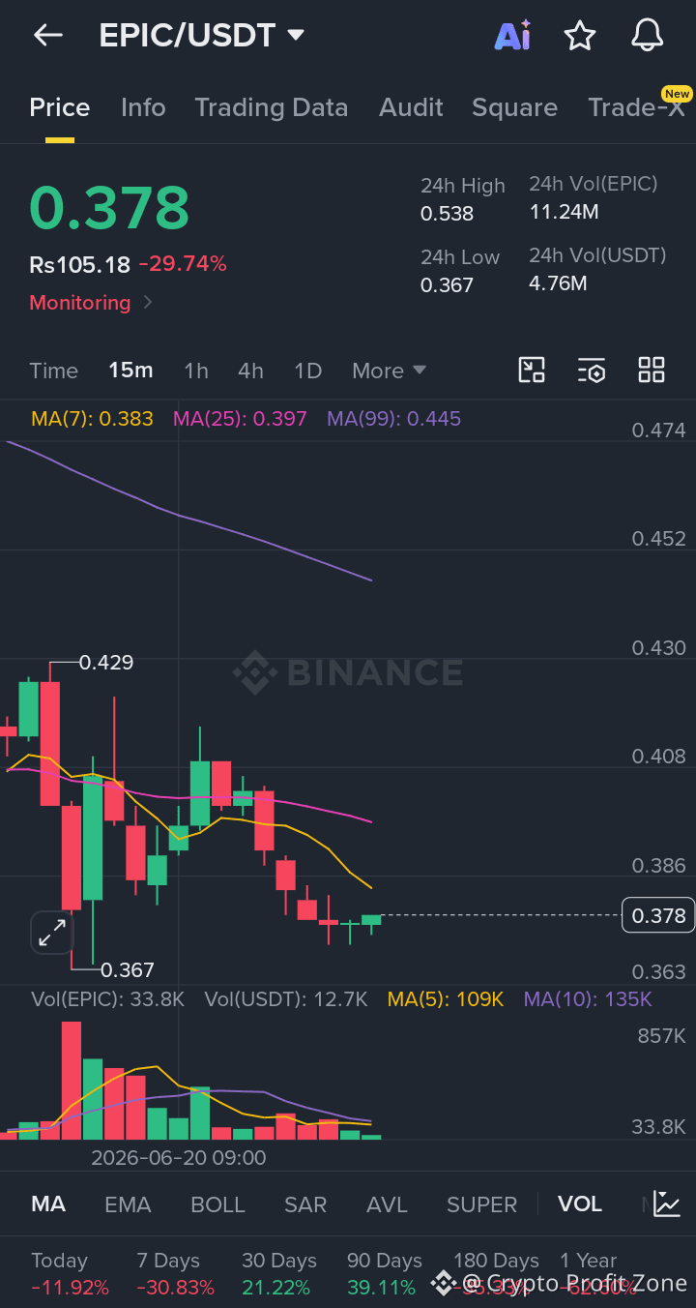Image resolution: width=696 pixels, height=1308 pixels.
Task: Select the 1h chart interval
Action: click(196, 371)
